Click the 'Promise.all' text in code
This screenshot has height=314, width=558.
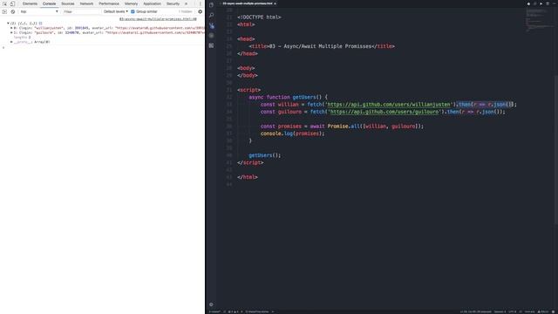point(344,126)
